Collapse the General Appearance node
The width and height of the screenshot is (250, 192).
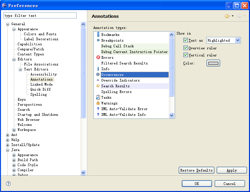point(14,29)
